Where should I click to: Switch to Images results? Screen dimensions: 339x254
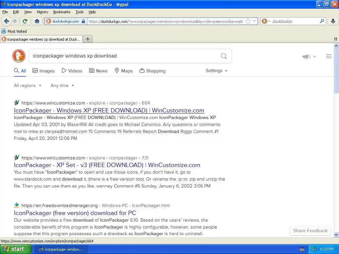click(x=43, y=71)
